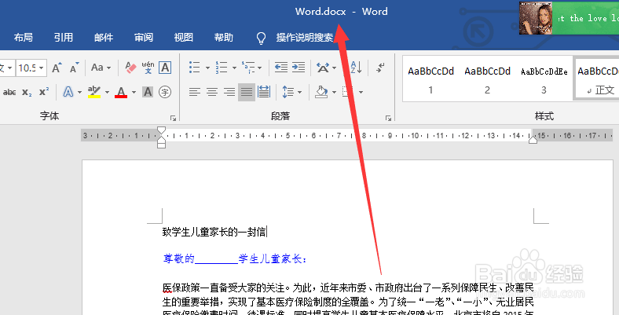Open the shading color dropdown arrow
This screenshot has height=315, width=619.
pyautogui.click(x=334, y=93)
